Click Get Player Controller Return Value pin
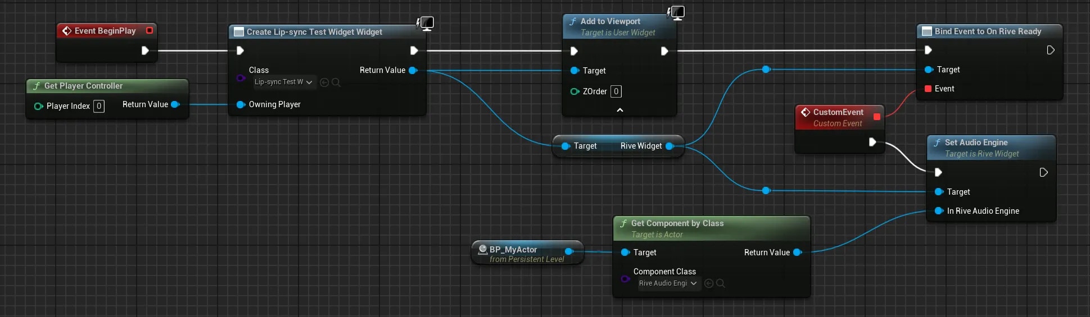 click(175, 104)
